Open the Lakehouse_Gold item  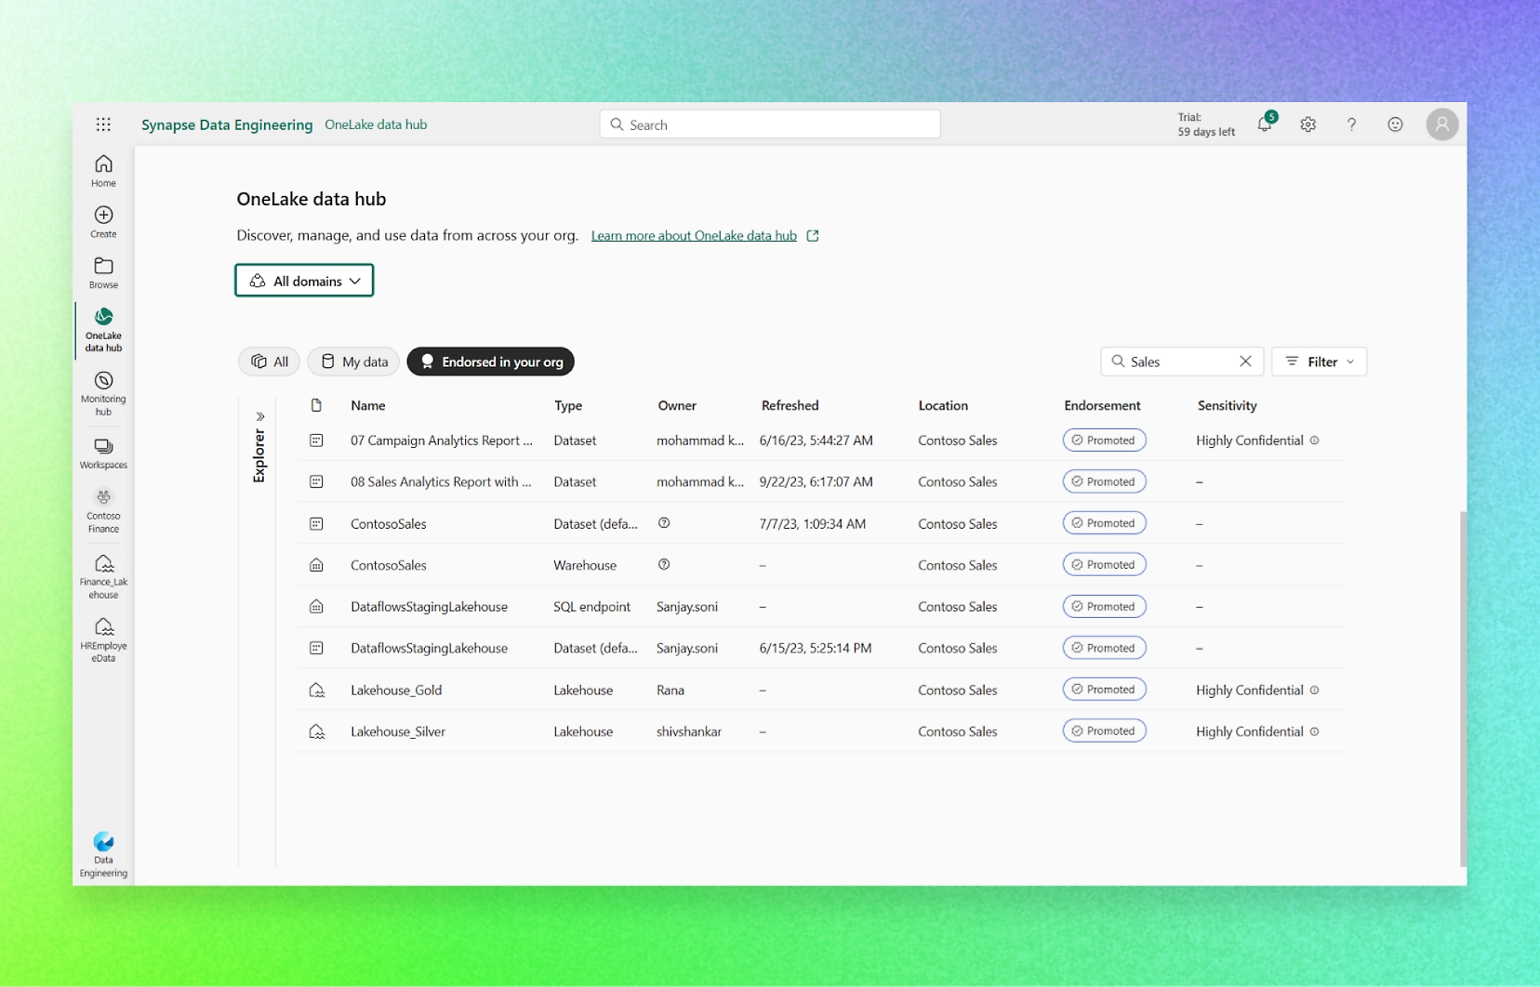pos(396,690)
